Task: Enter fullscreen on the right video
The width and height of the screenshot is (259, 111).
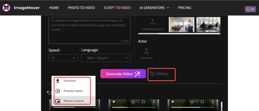Action: (x=202, y=102)
